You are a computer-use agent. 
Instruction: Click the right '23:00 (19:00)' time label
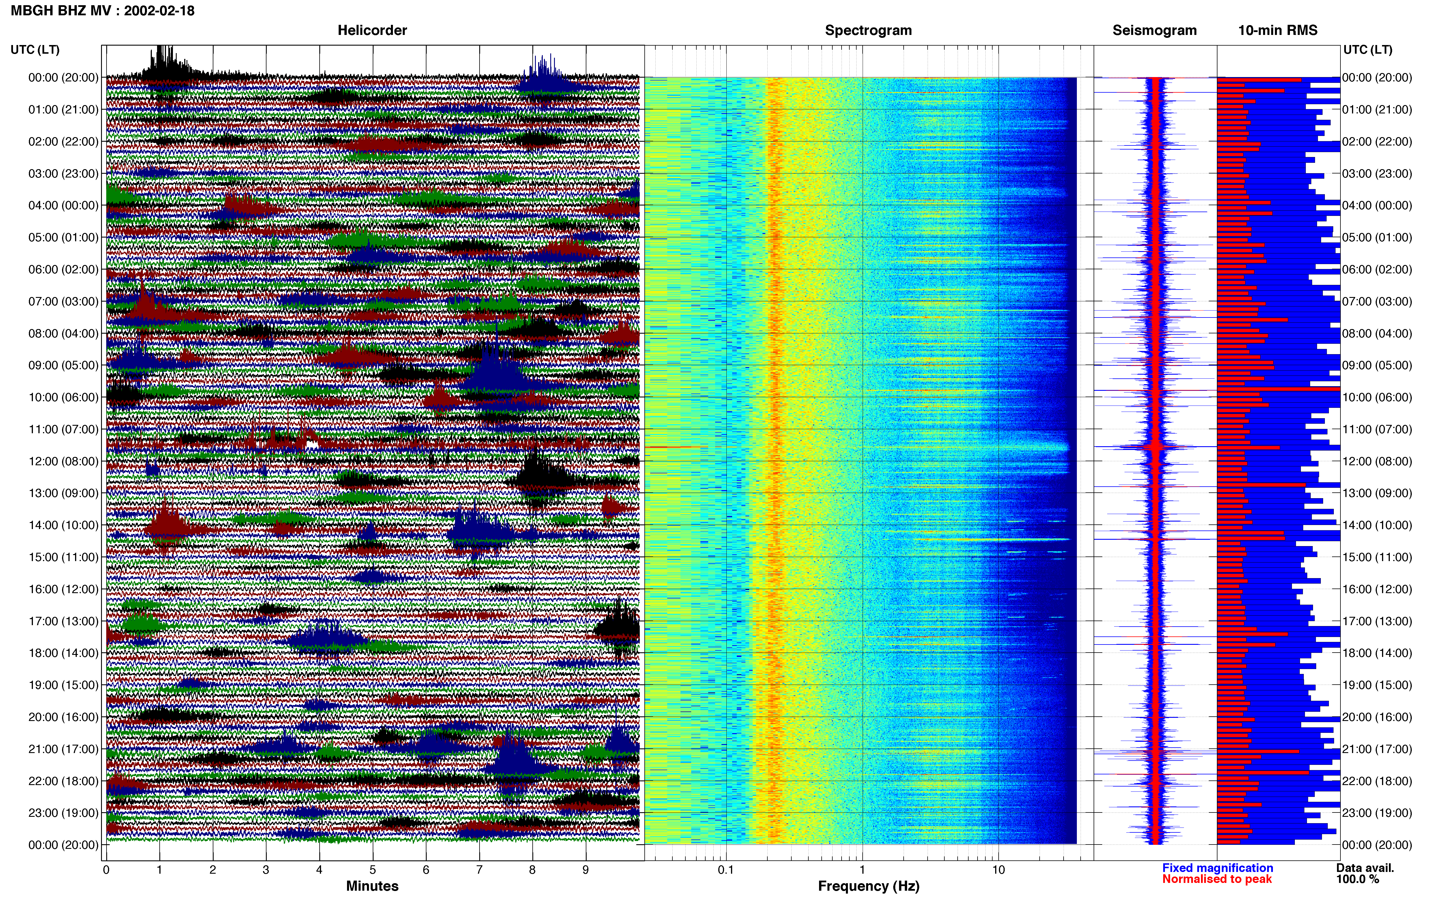[x=1377, y=812]
